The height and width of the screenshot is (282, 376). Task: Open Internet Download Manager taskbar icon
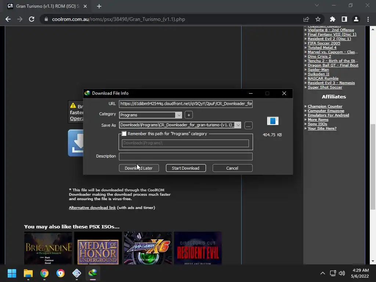[x=93, y=273]
